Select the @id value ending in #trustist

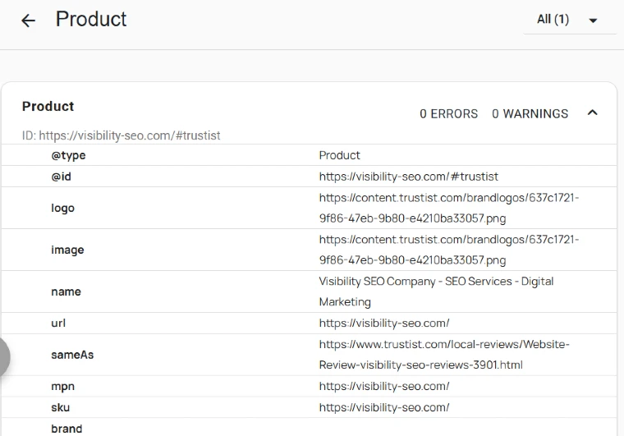pyautogui.click(x=409, y=177)
